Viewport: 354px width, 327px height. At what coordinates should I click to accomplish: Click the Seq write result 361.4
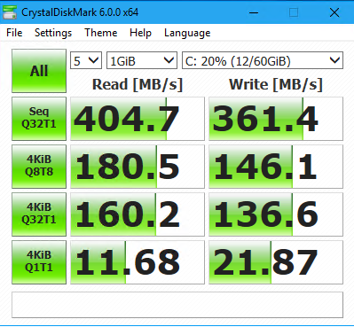pyautogui.click(x=276, y=119)
